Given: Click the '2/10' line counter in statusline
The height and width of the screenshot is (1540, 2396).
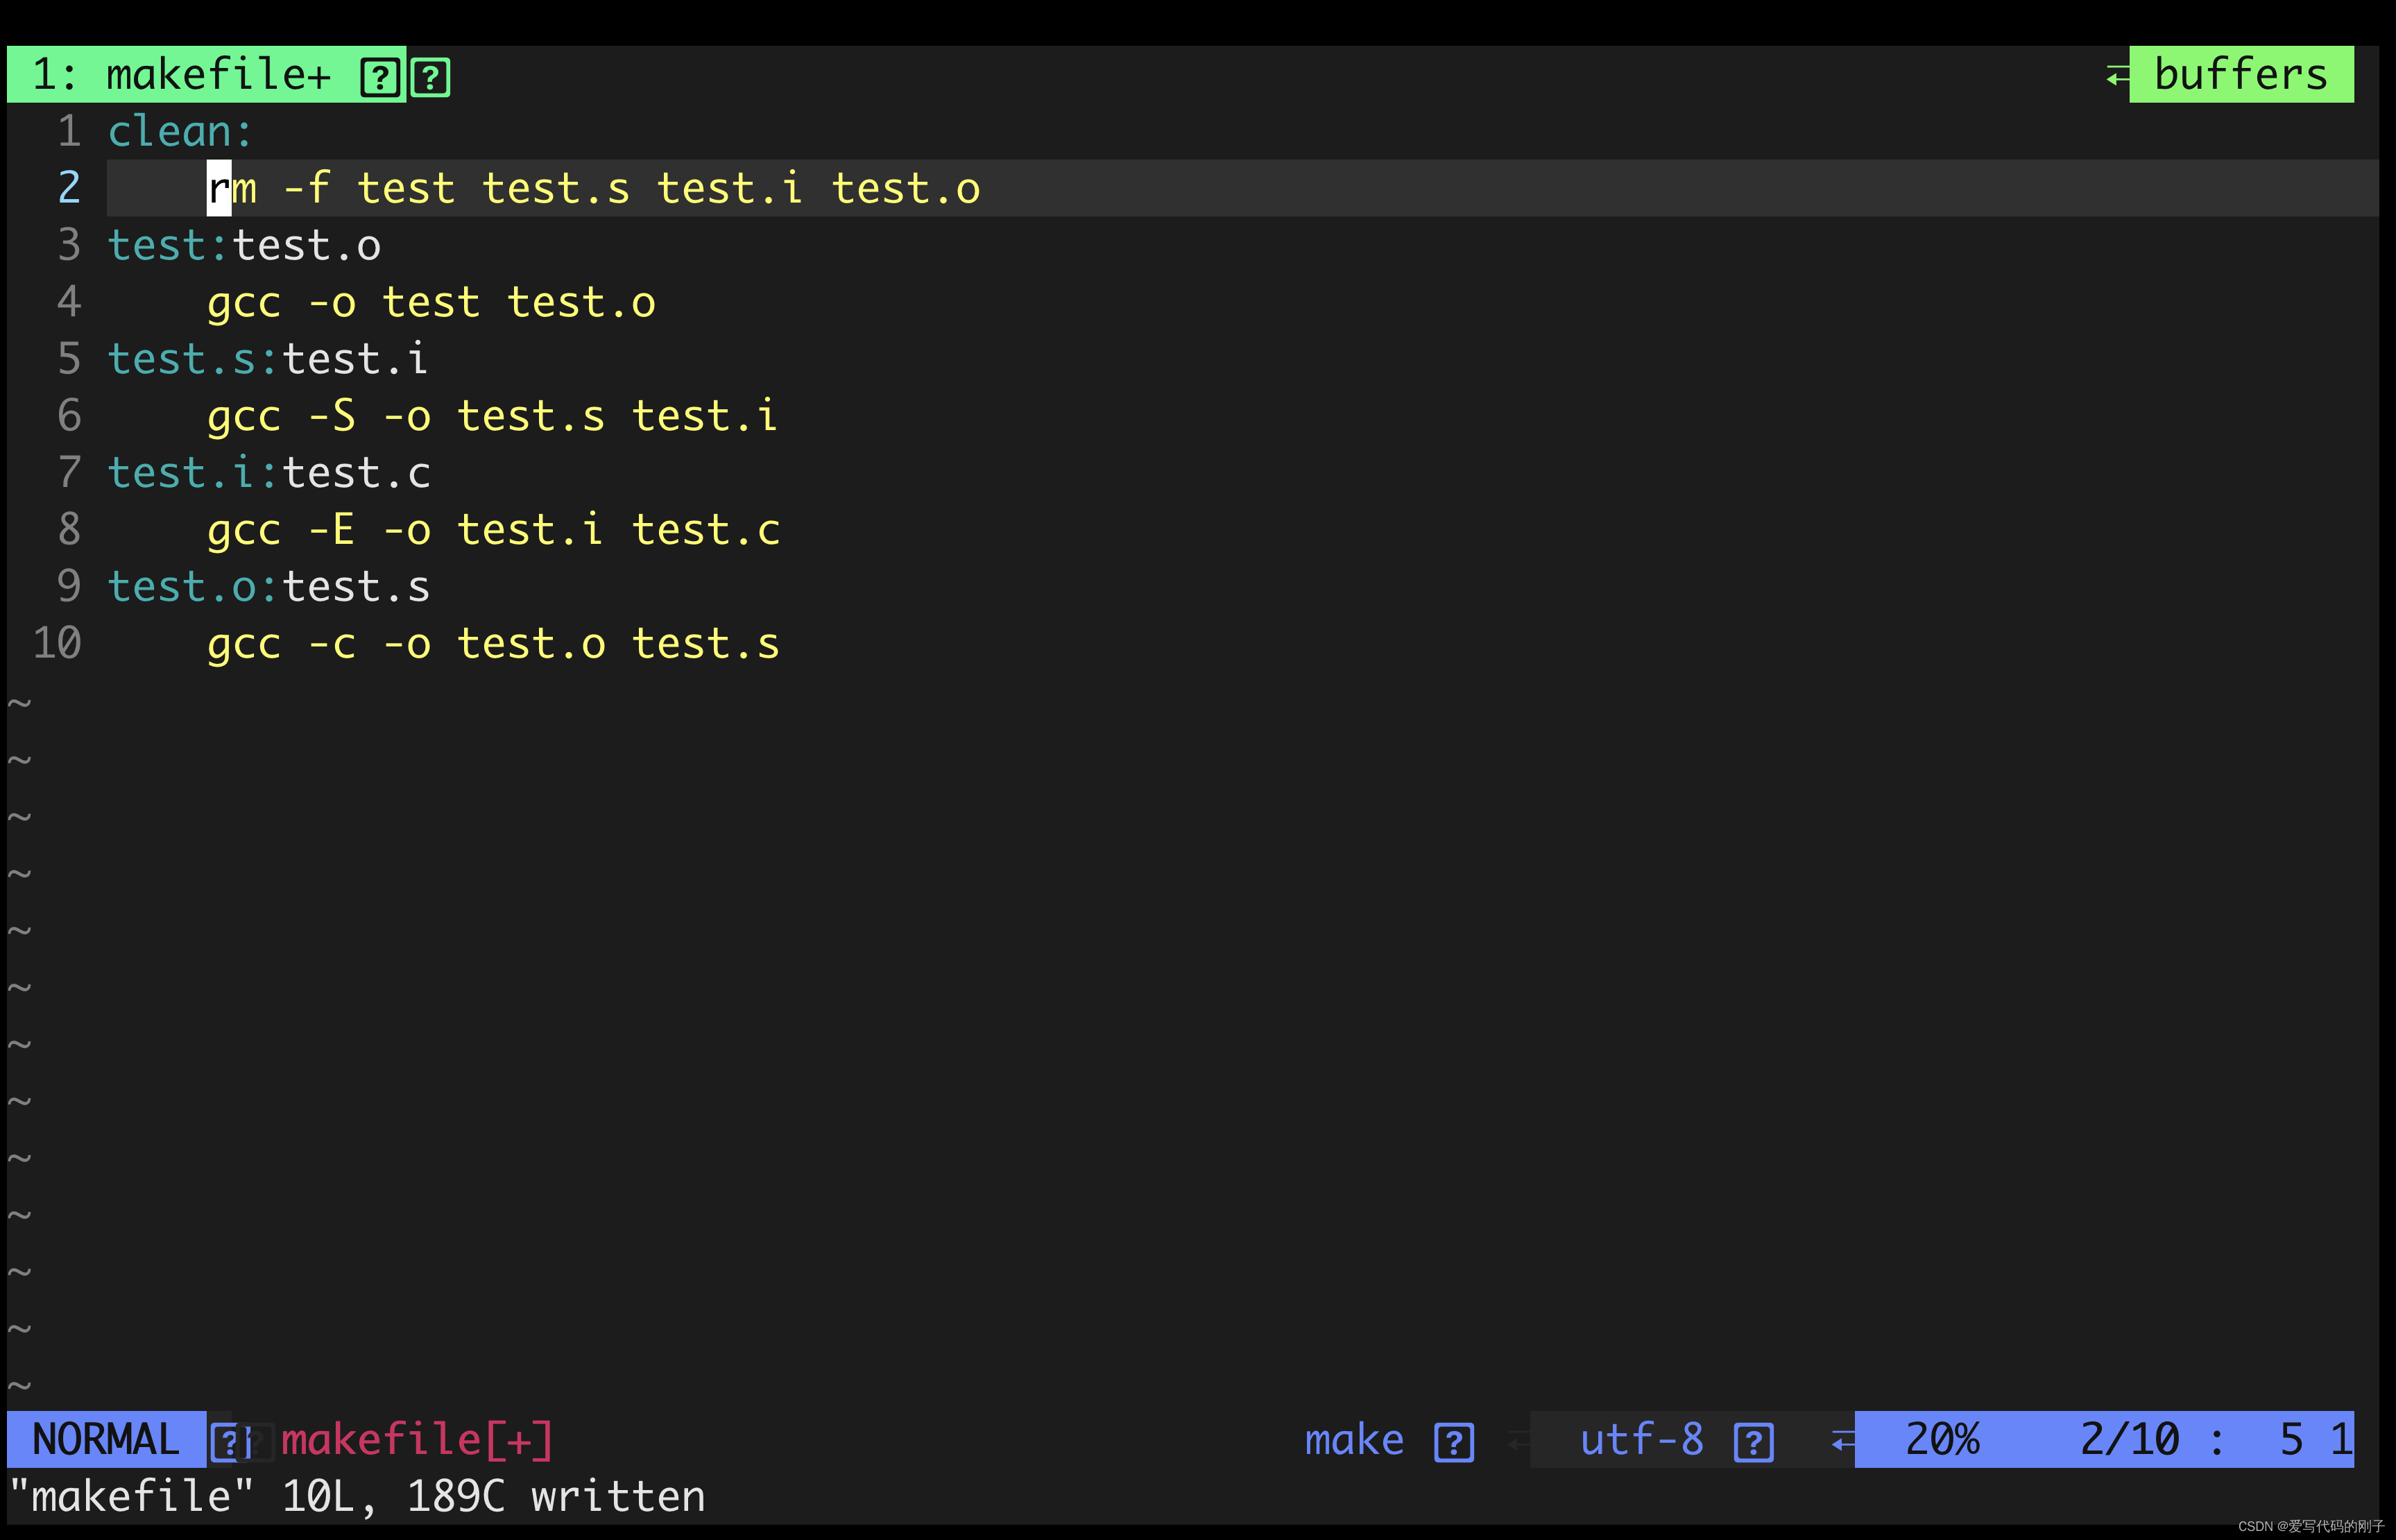Looking at the screenshot, I should pos(2129,1440).
